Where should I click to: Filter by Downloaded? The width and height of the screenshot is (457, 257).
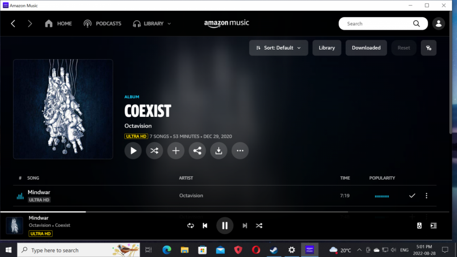coord(366,48)
